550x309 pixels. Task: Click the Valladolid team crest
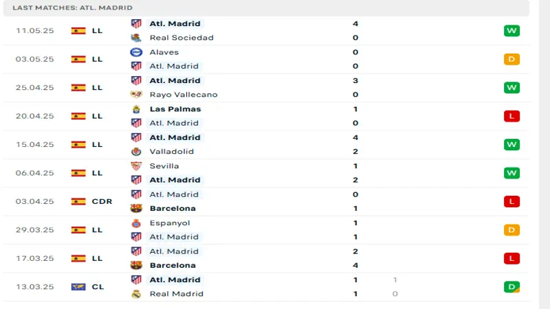click(x=136, y=152)
